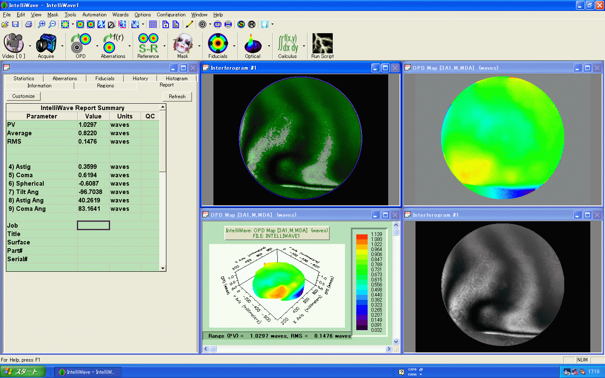The width and height of the screenshot is (605, 378).
Task: Click the Video camera toolbar icon
Action: (13, 43)
